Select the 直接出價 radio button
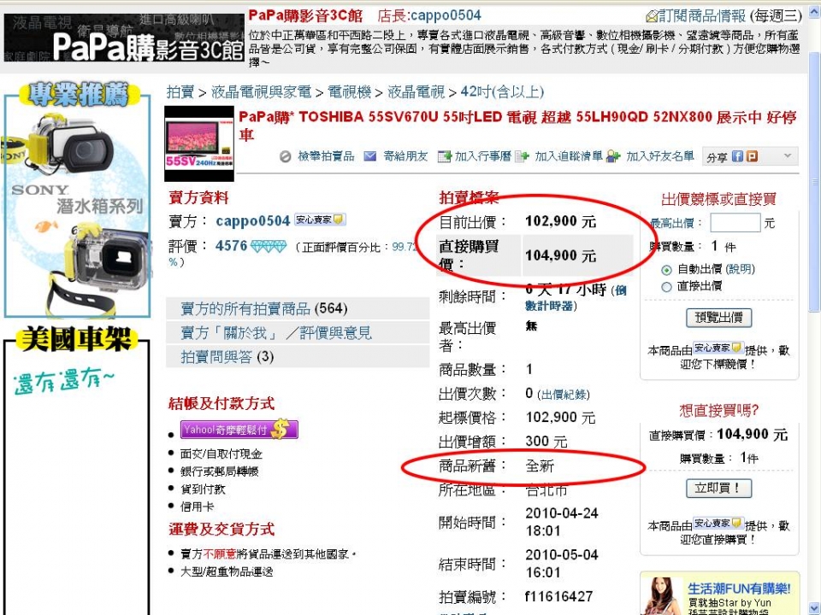Viewport: 821px width, 615px height. click(666, 287)
